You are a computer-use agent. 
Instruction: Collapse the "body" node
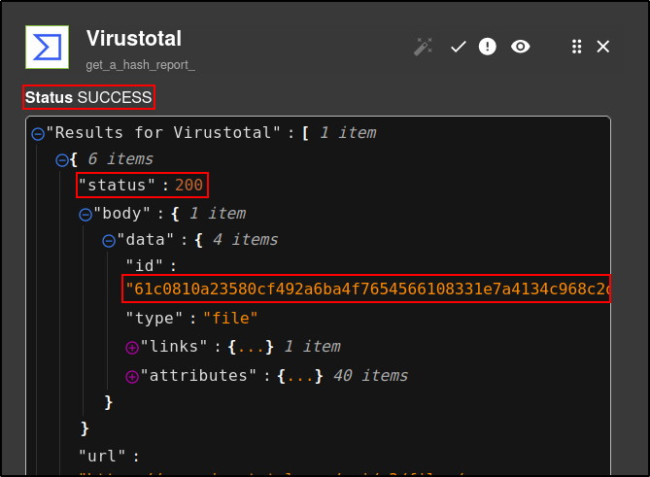click(86, 215)
